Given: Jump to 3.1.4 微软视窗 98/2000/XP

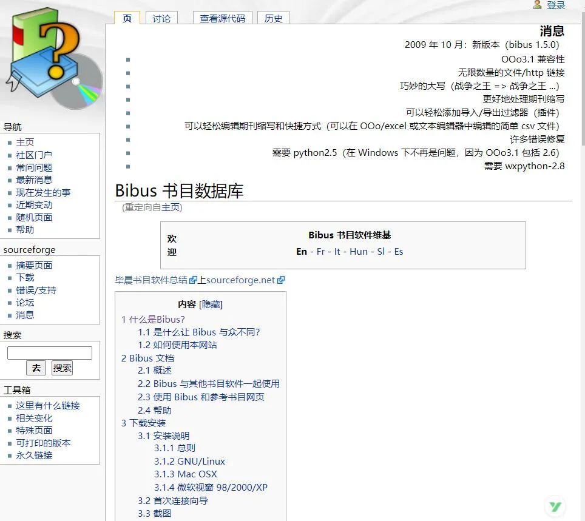Looking at the screenshot, I should click(x=211, y=488).
